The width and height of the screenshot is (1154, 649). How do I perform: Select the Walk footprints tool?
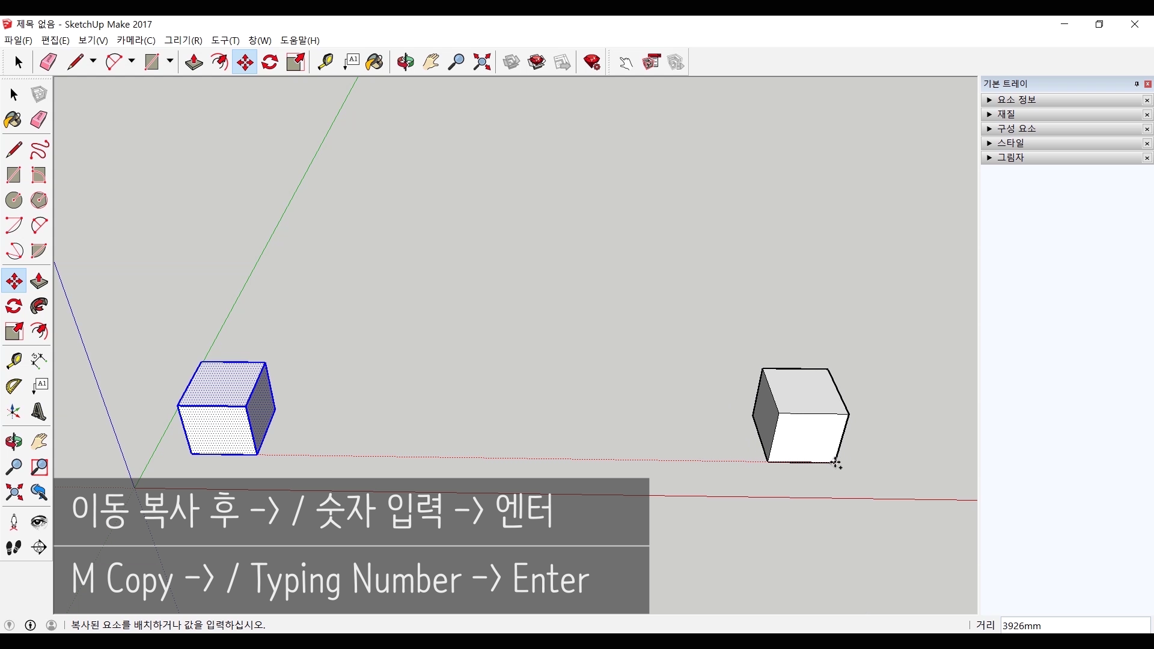(x=14, y=547)
